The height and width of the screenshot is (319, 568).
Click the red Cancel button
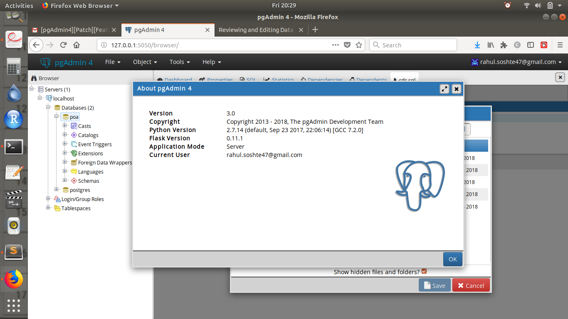point(471,285)
